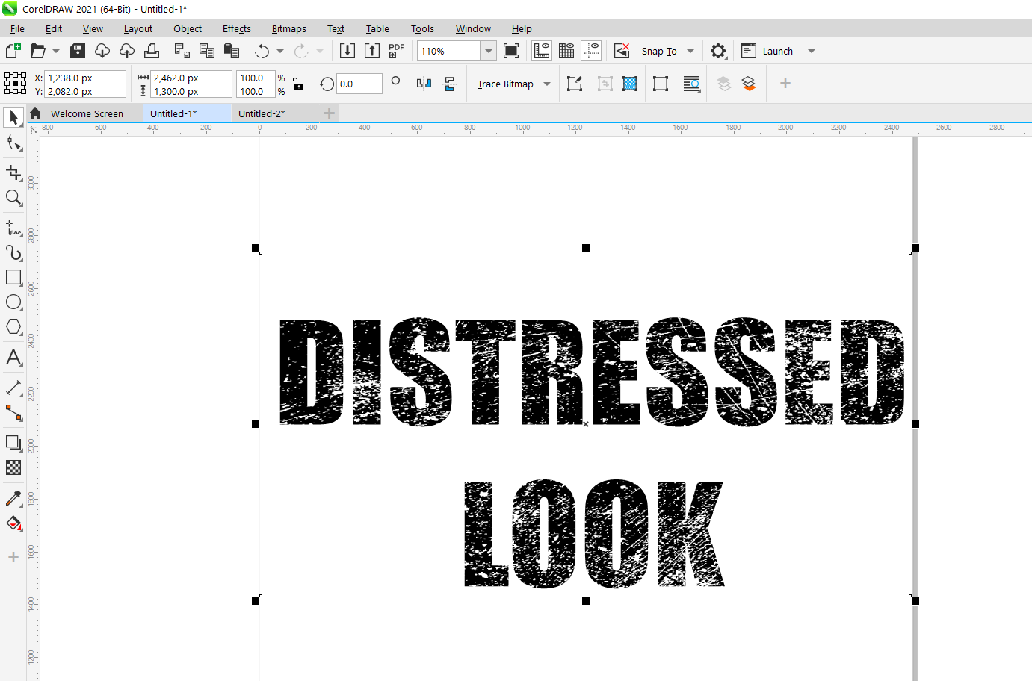Open the Undo history dropdown arrow
Screen dimensions: 1032x681
click(280, 51)
